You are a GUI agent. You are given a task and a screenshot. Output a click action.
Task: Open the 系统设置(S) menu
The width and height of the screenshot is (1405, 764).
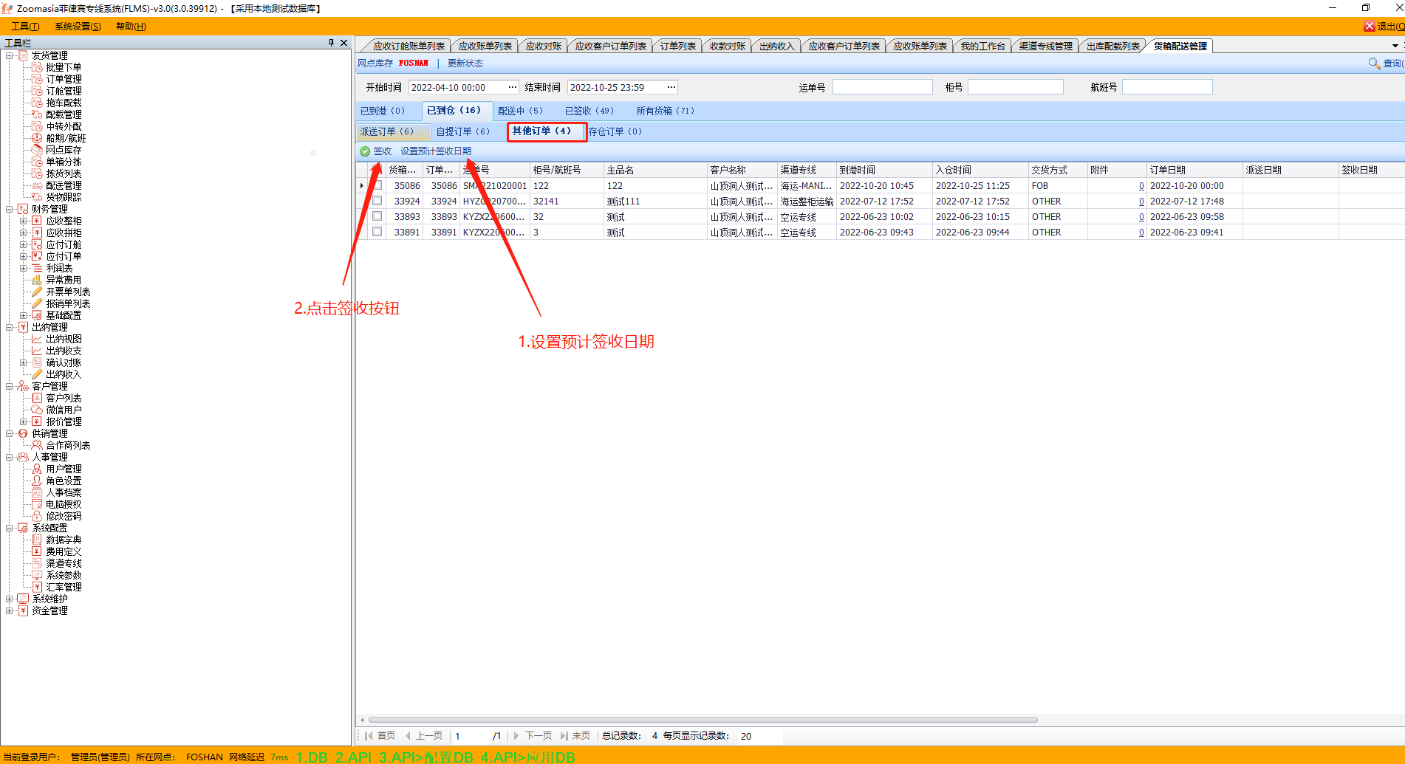coord(78,27)
